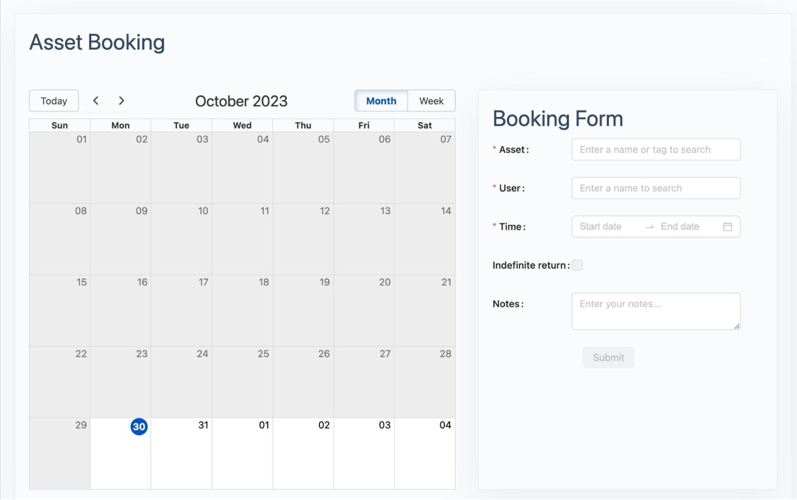
Task: Select the highlighted day 30 on calendar
Action: click(x=139, y=426)
